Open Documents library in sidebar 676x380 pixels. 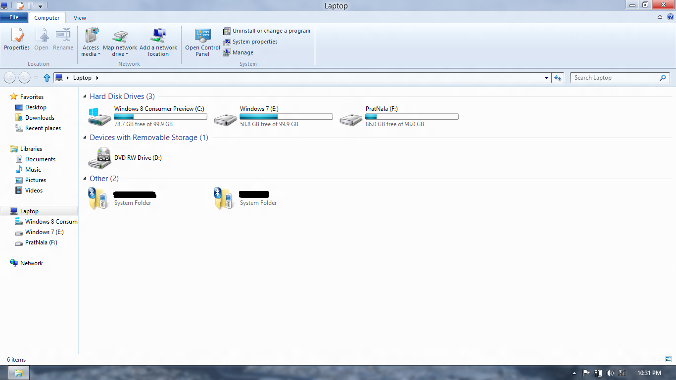40,159
